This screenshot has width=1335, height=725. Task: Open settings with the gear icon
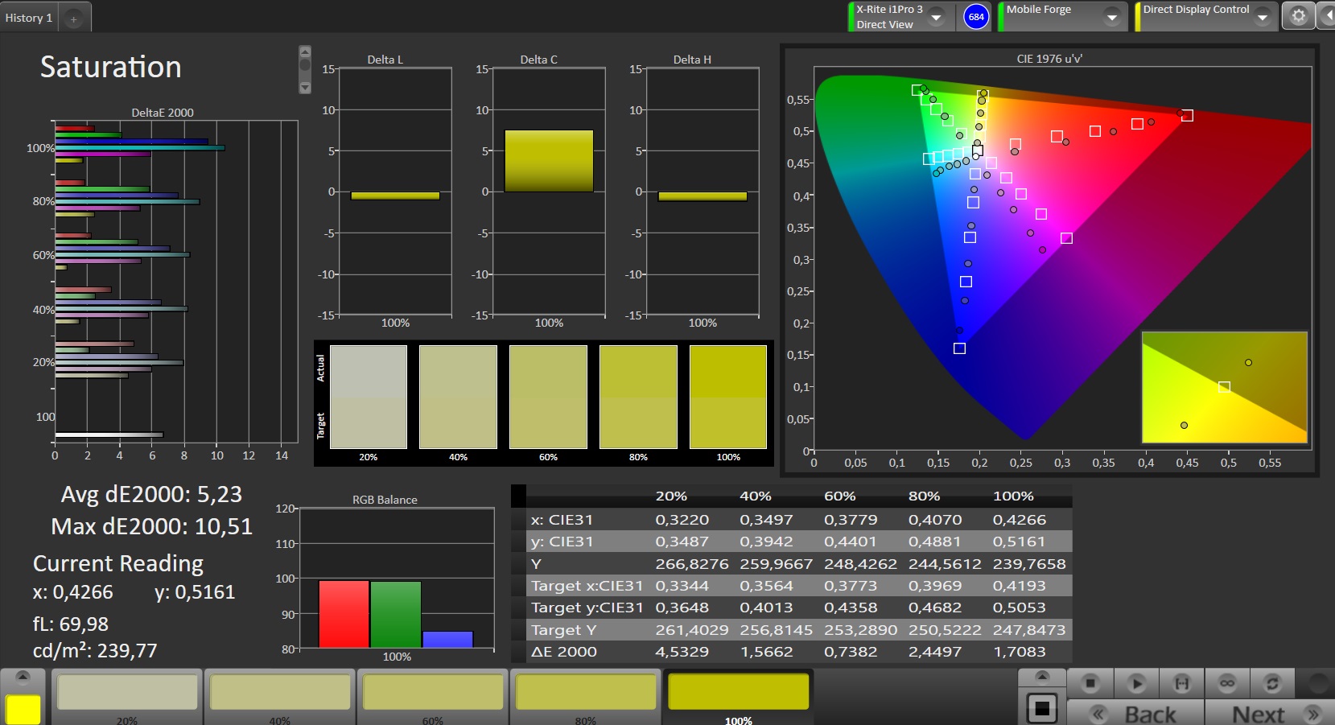1298,16
